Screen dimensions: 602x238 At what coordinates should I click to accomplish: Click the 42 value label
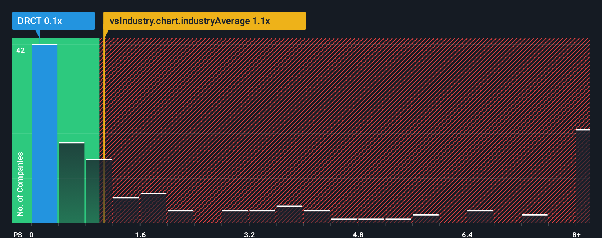pos(21,51)
